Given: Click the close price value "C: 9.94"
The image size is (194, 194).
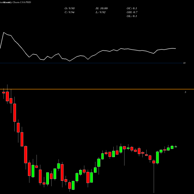Looking at the screenshot, I should 69,12.
